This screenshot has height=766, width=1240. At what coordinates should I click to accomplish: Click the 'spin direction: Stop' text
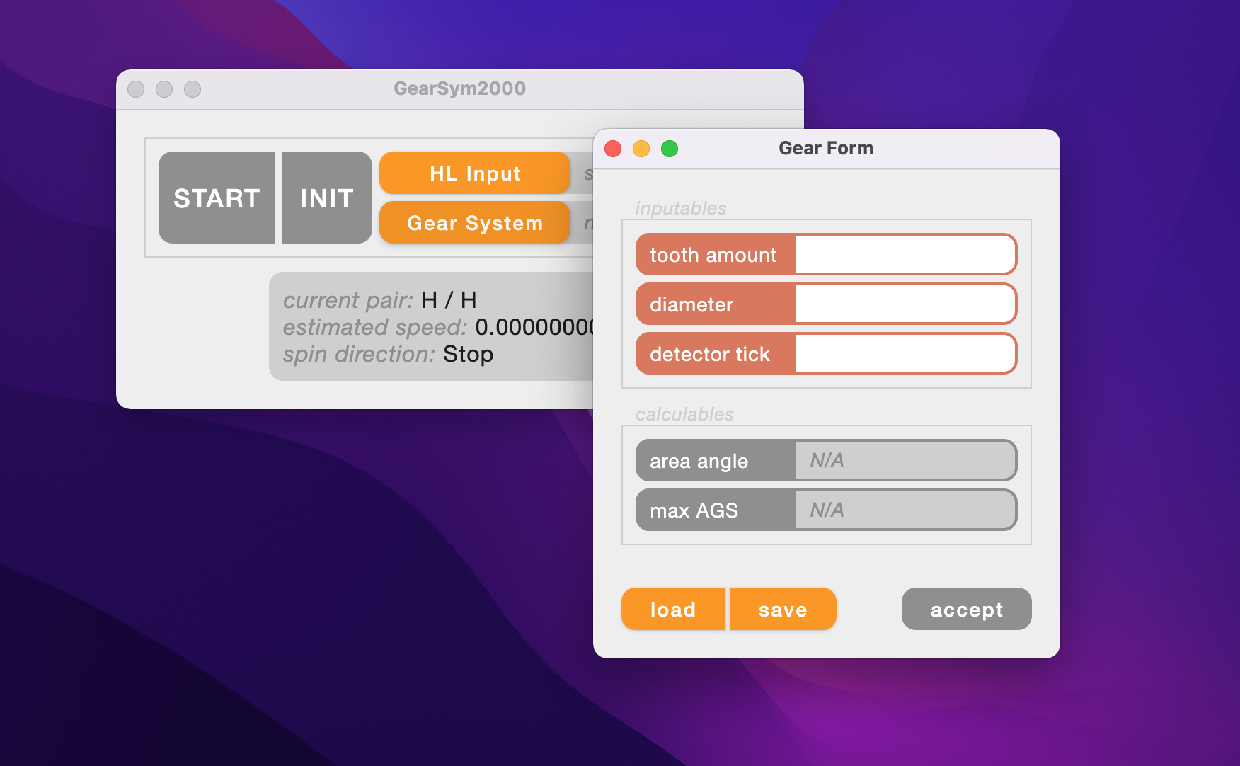[x=389, y=354]
